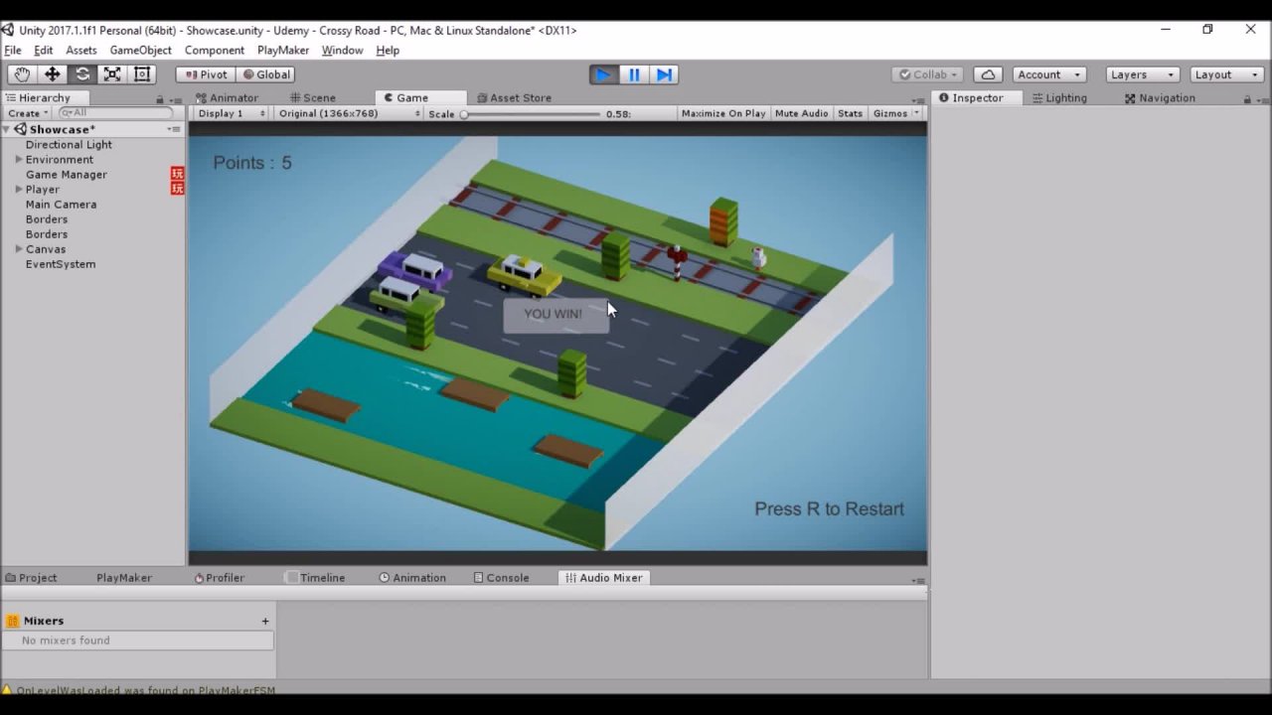Screen dimensions: 1272x715
Task: Pause the game with Pause button
Action: (x=634, y=74)
